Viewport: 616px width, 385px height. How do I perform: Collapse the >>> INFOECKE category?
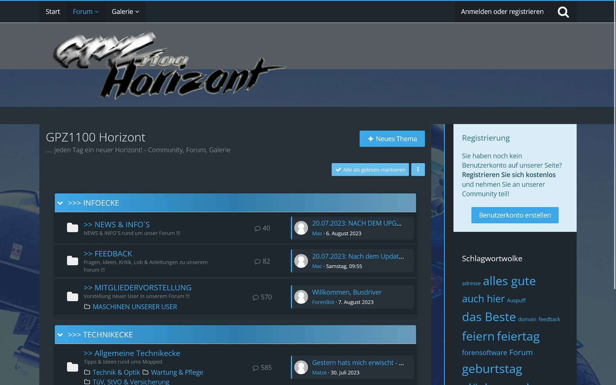point(60,203)
